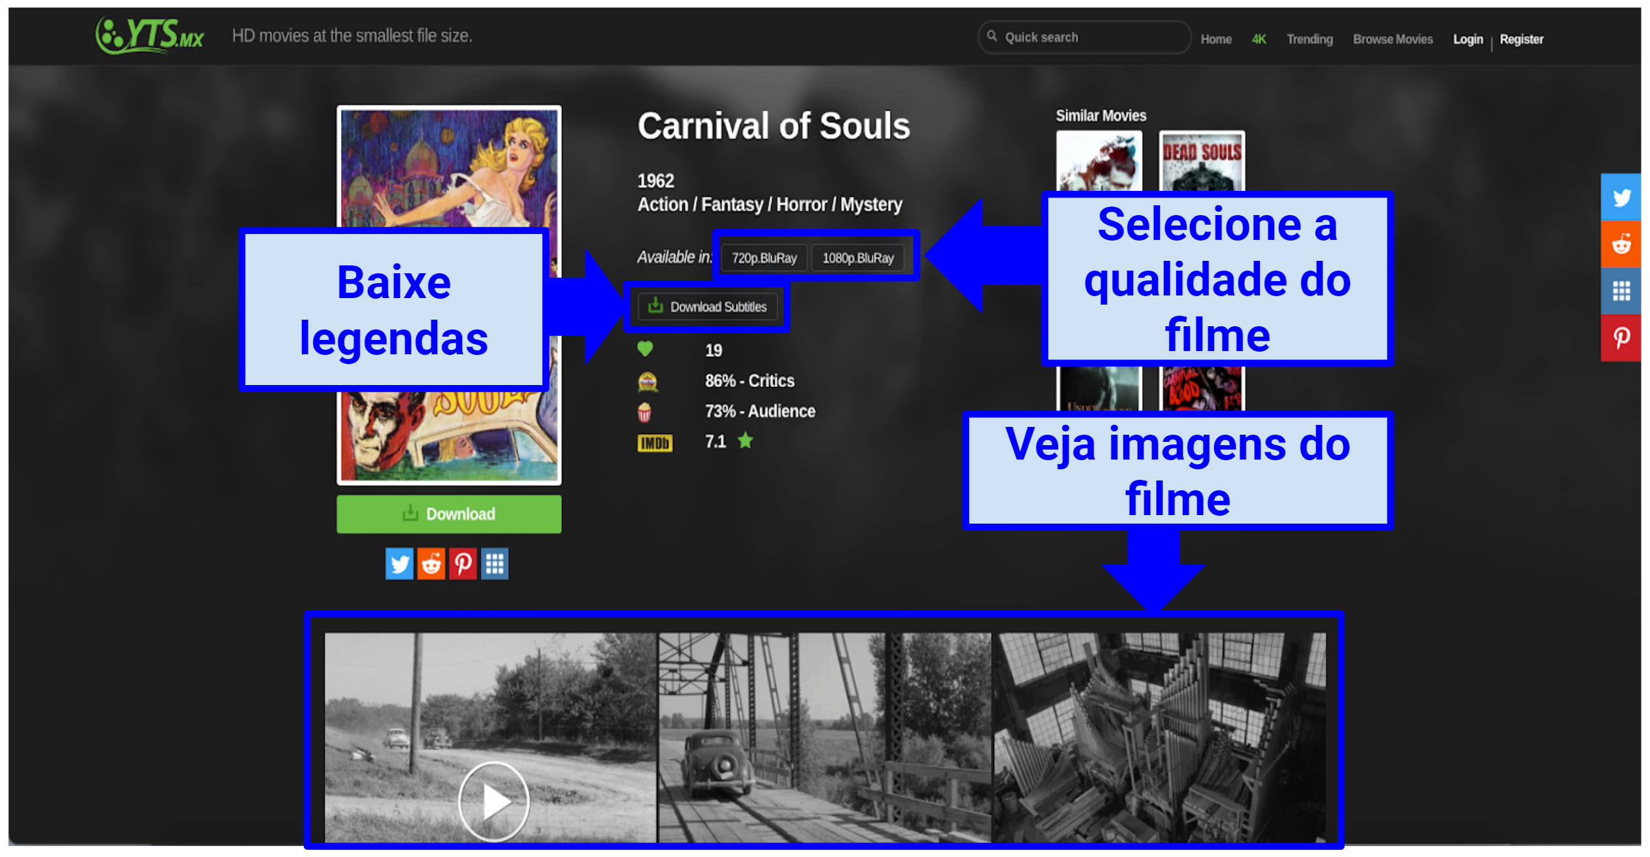
Task: Open the Home menu item
Action: pyautogui.click(x=1215, y=39)
